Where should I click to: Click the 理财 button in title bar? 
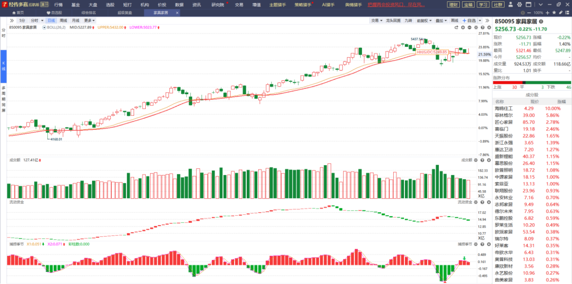[453, 5]
